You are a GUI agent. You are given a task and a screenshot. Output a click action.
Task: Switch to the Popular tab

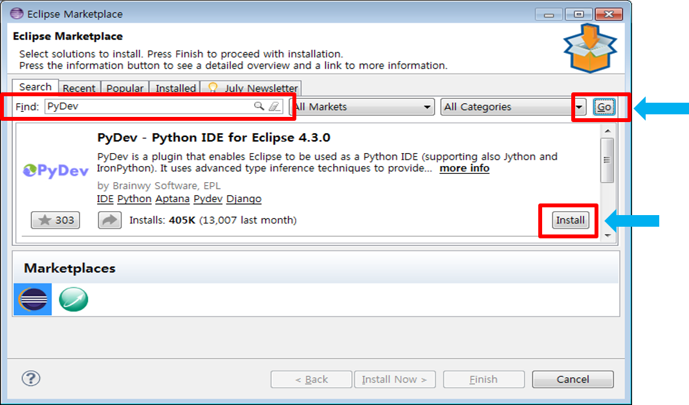point(125,88)
